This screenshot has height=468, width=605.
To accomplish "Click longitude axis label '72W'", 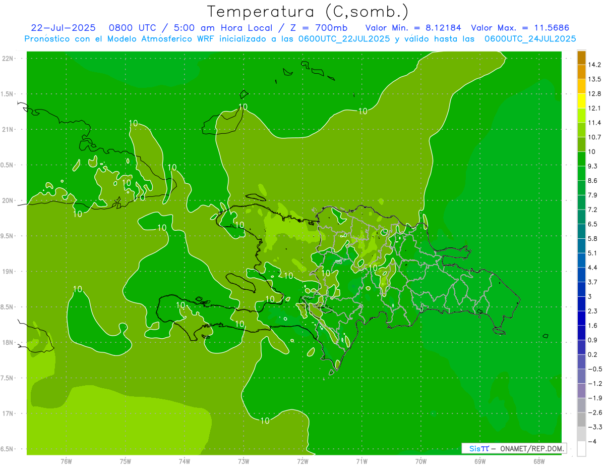I will pyautogui.click(x=302, y=461).
